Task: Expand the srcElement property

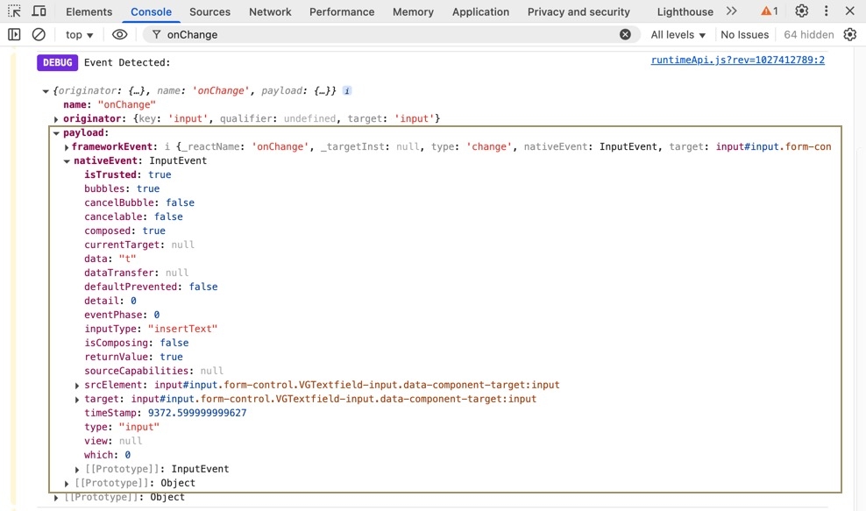Action: [77, 385]
